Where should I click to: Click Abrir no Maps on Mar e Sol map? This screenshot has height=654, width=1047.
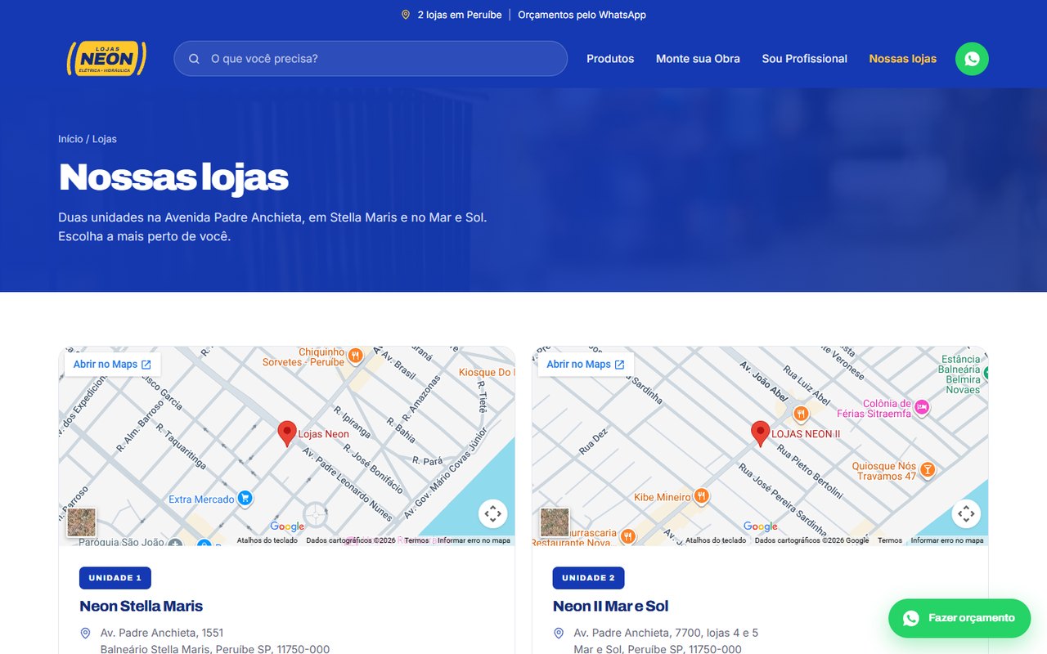(x=586, y=365)
